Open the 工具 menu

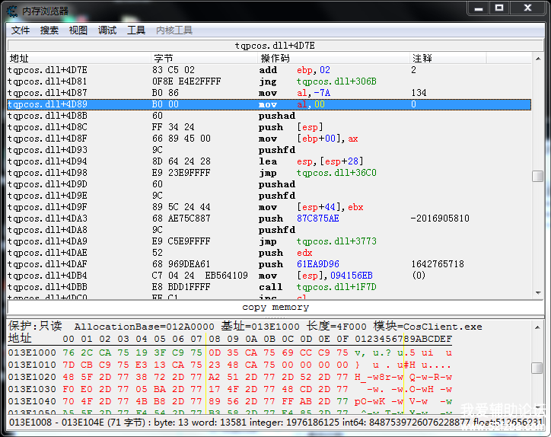[x=136, y=30]
